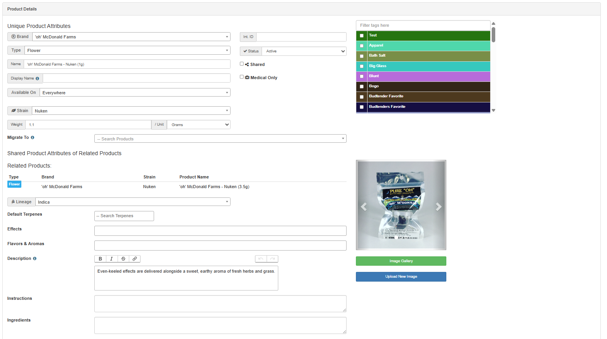Click the Effects input field
The width and height of the screenshot is (607, 339).
pyautogui.click(x=220, y=231)
